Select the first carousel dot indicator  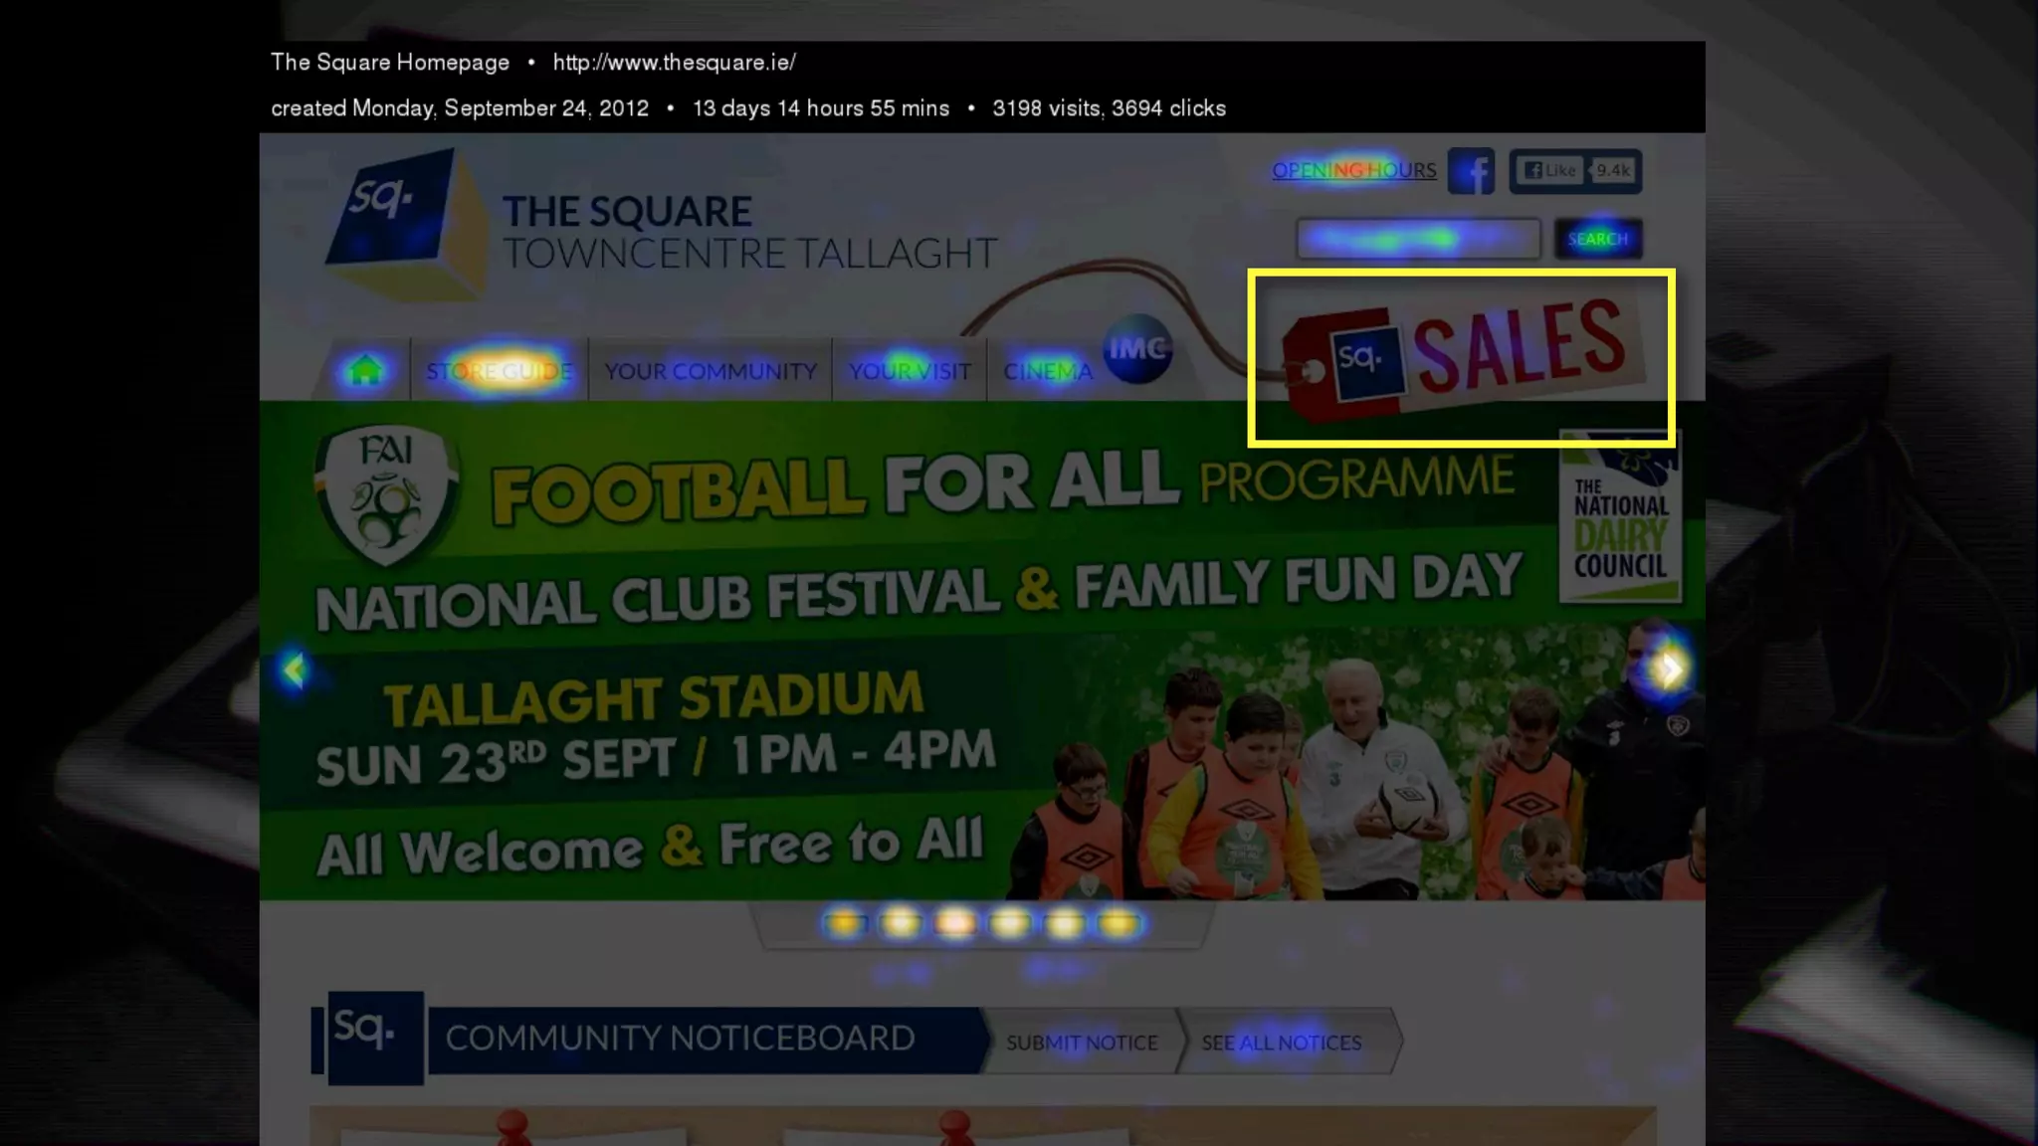845,924
